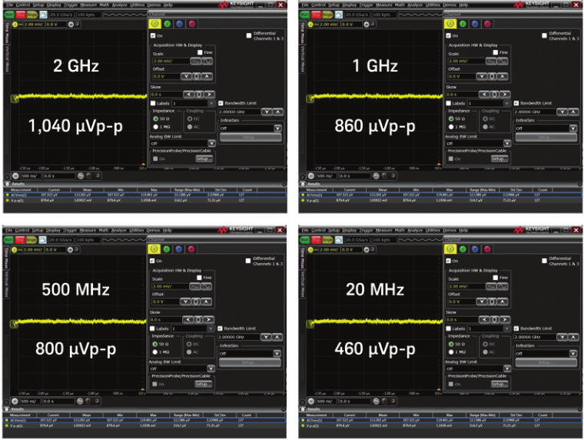The width and height of the screenshot is (584, 440).
Task: Open Analyze menu in 1 GHz window
Action: pos(415,5)
